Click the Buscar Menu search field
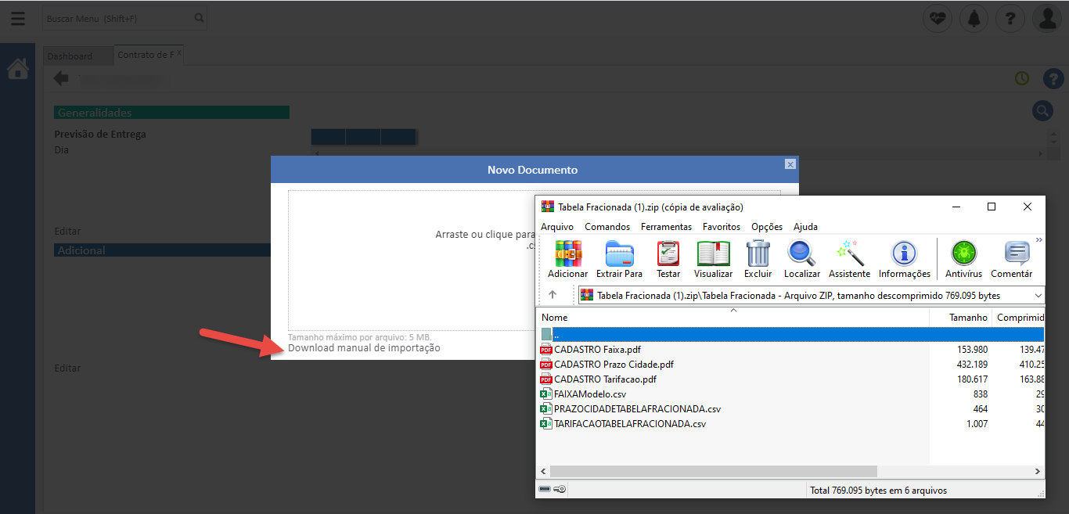The height and width of the screenshot is (514, 1069). pyautogui.click(x=117, y=18)
